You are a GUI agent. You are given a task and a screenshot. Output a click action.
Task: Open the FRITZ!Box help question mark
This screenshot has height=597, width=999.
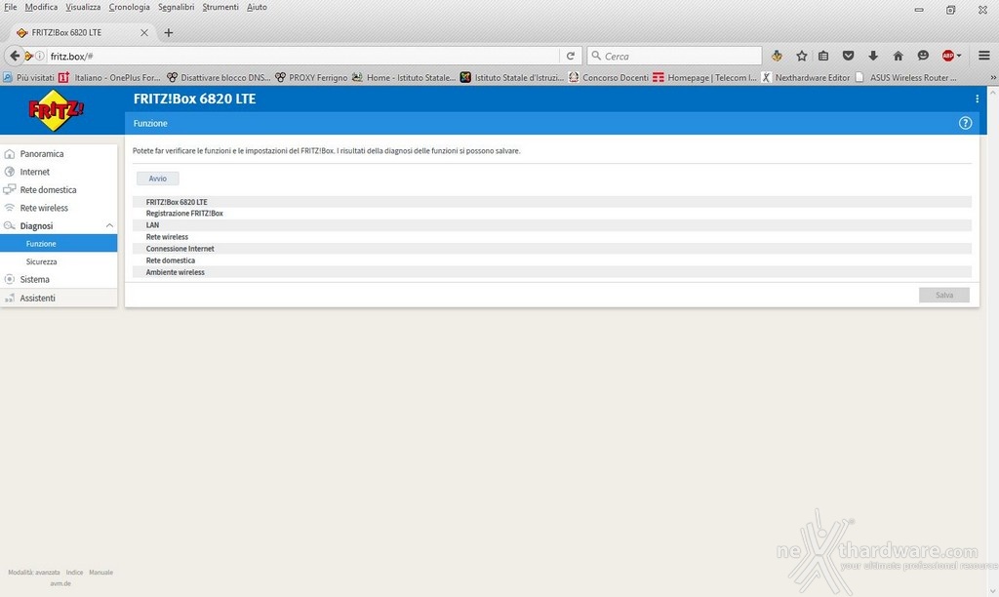(x=965, y=123)
